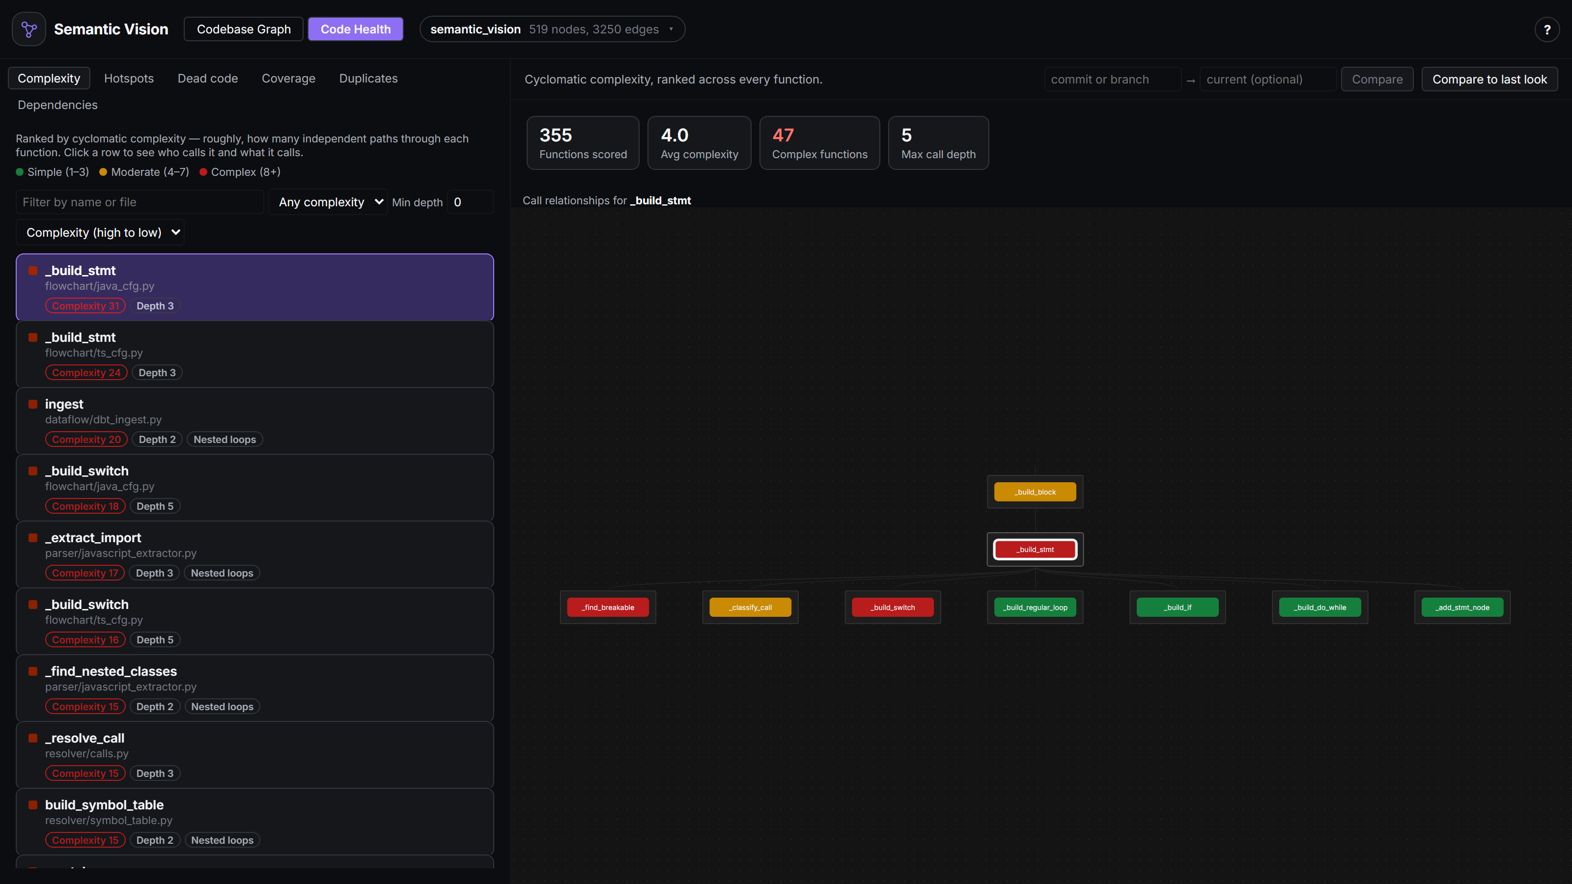1572x884 pixels.
Task: Click the current (optional) input field
Action: click(1268, 79)
